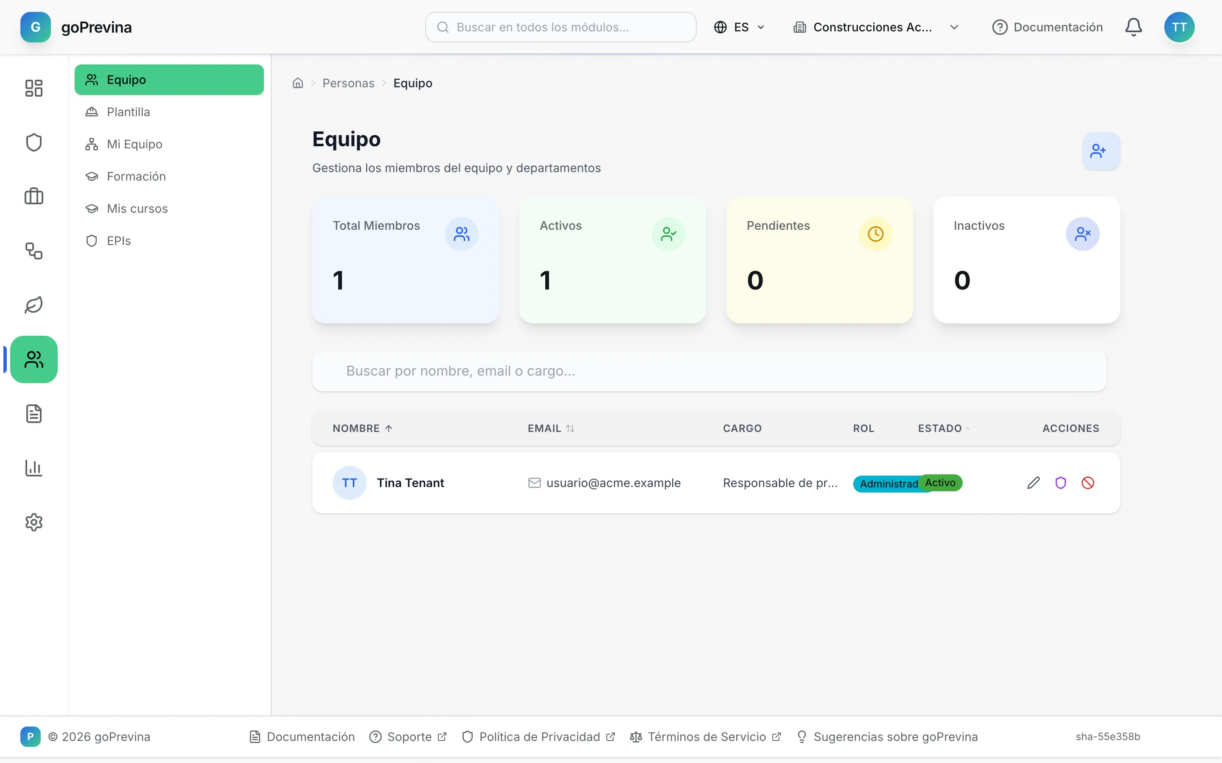The width and height of the screenshot is (1222, 763).
Task: Click Documentación link in the top bar
Action: 1047,27
